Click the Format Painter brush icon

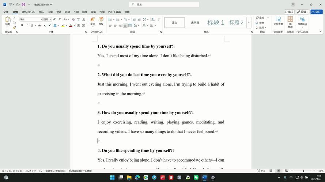tap(14, 27)
